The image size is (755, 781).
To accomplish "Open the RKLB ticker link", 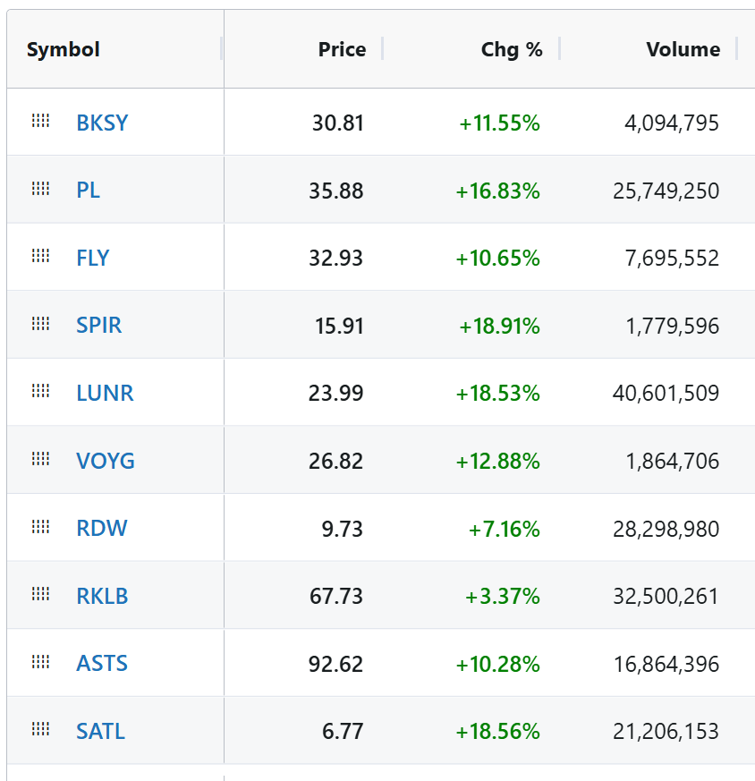I will pyautogui.click(x=103, y=594).
